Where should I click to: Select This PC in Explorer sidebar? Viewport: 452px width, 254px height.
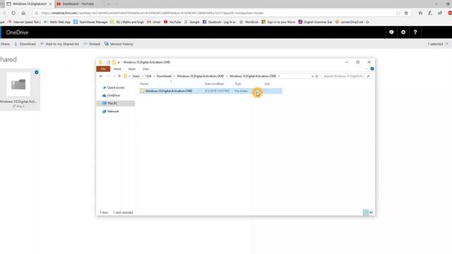(116, 104)
